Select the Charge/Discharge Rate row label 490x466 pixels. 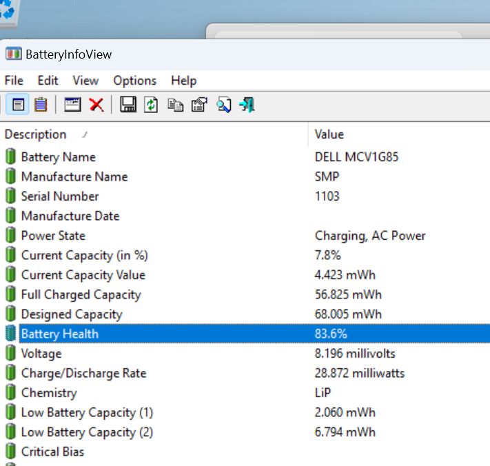[83, 373]
